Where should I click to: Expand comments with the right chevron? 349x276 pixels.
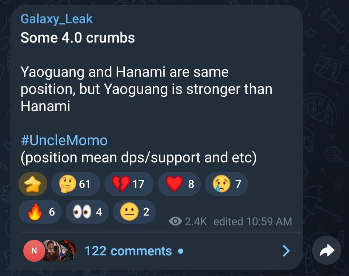coord(286,251)
